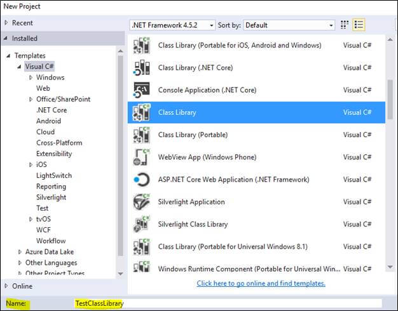Select the LightSwitch category
The width and height of the screenshot is (398, 311).
[54, 176]
